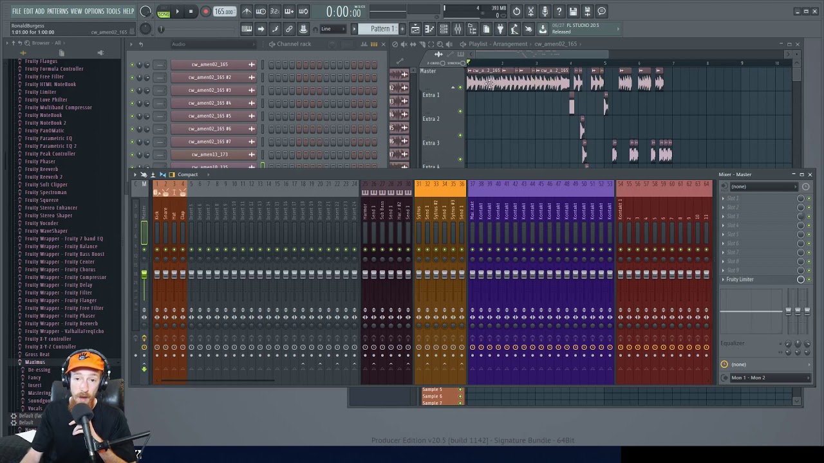Viewport: 824px width, 463px height.
Task: Click the question mark help icon
Action: tap(559, 12)
